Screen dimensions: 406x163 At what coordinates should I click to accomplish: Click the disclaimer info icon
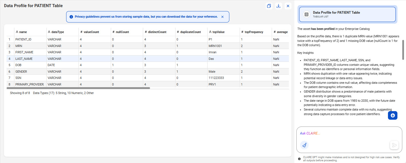pos(299,159)
